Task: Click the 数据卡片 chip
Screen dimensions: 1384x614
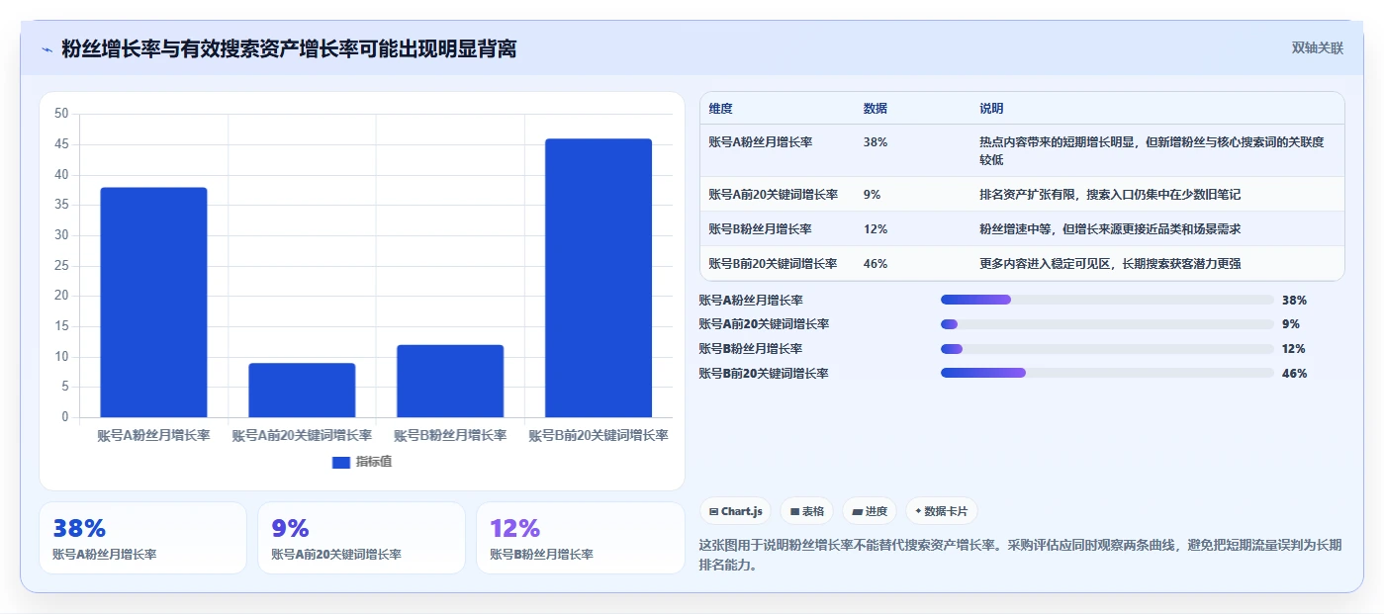Action: pyautogui.click(x=941, y=511)
